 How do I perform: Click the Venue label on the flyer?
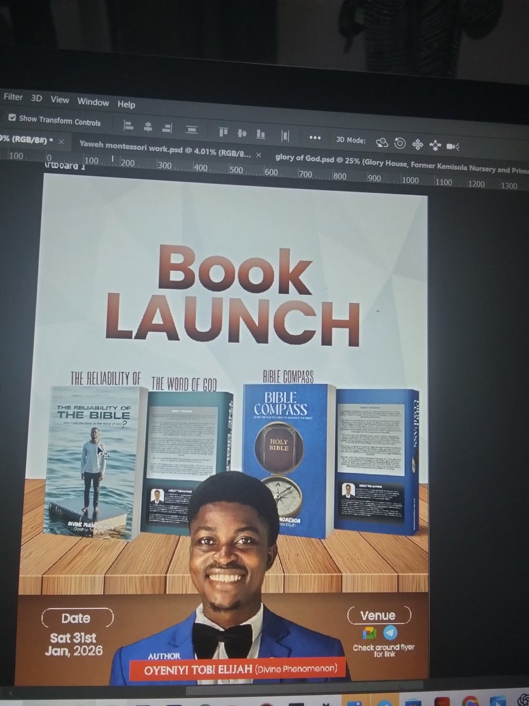click(378, 616)
